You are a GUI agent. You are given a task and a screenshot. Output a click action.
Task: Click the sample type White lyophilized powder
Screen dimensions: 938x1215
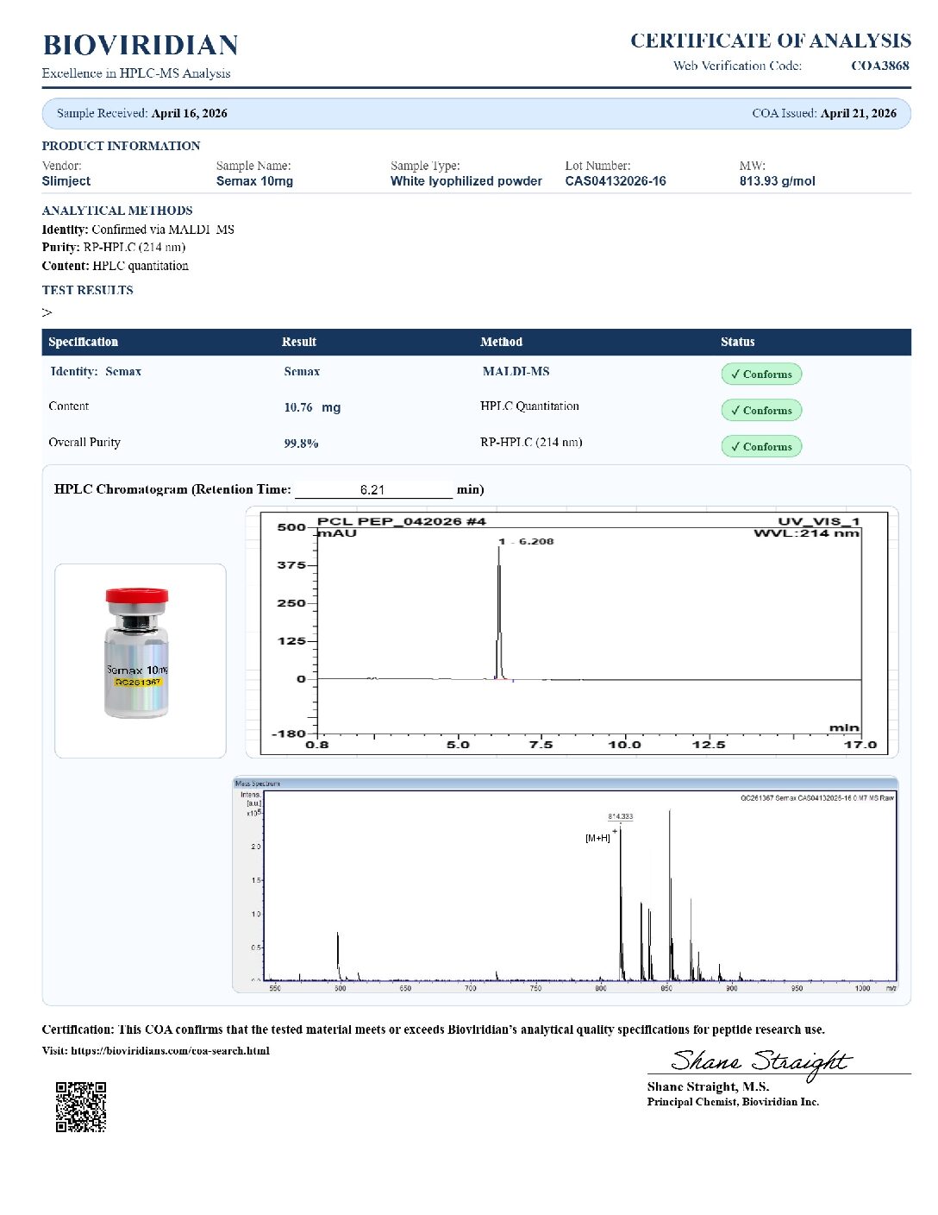(x=466, y=181)
